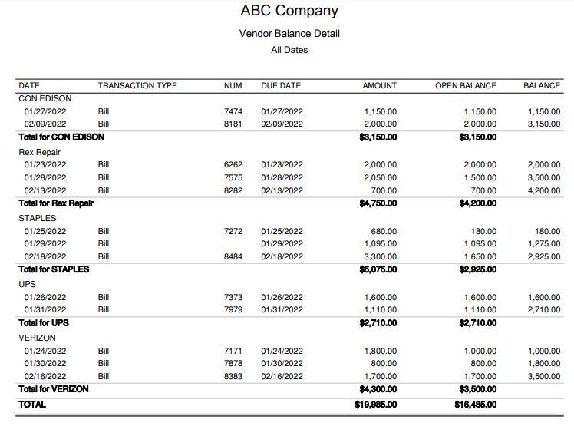Open VERIZON bill number 7171

point(233,351)
